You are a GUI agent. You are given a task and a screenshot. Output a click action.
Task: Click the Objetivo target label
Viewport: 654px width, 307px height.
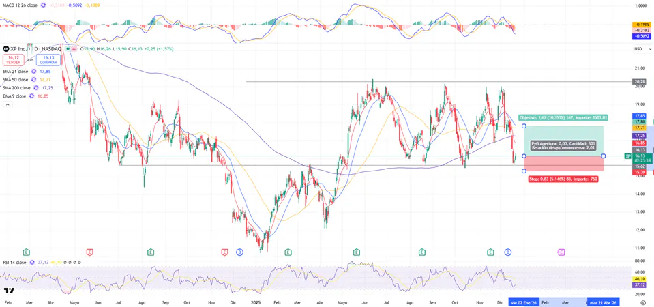click(x=563, y=117)
